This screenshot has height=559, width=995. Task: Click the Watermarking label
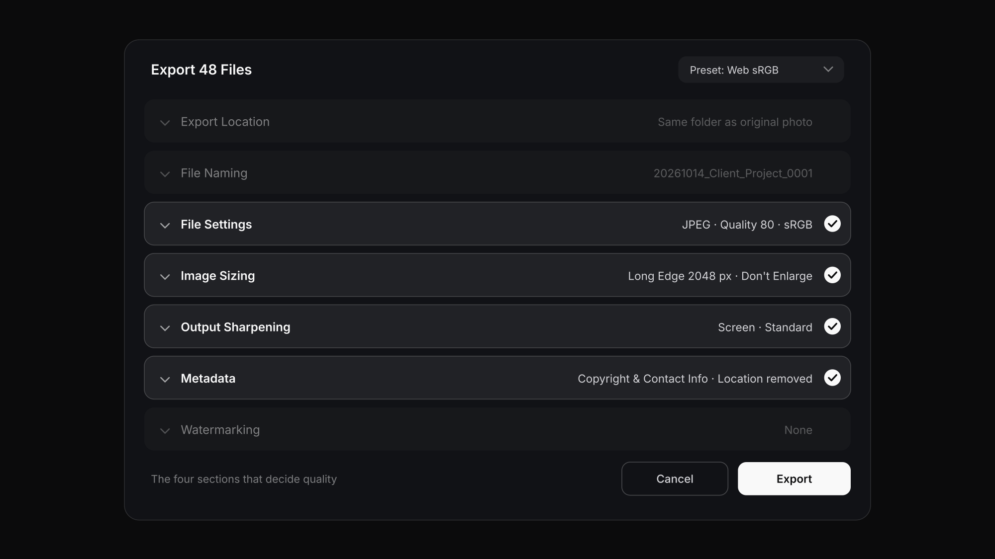coord(220,430)
